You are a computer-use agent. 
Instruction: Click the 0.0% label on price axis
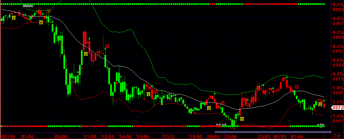338,18
